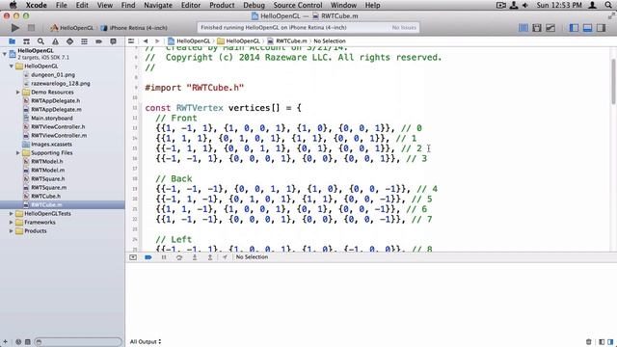This screenshot has width=617, height=347.
Task: Clear the console output
Action: pos(589,342)
